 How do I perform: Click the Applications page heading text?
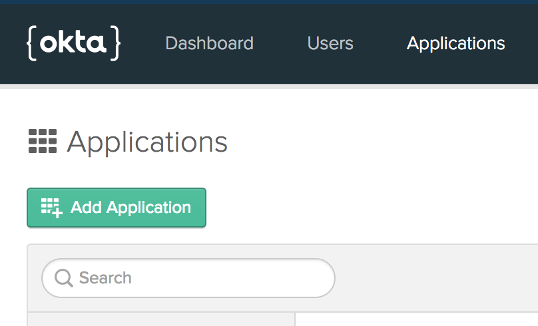pyautogui.click(x=147, y=142)
